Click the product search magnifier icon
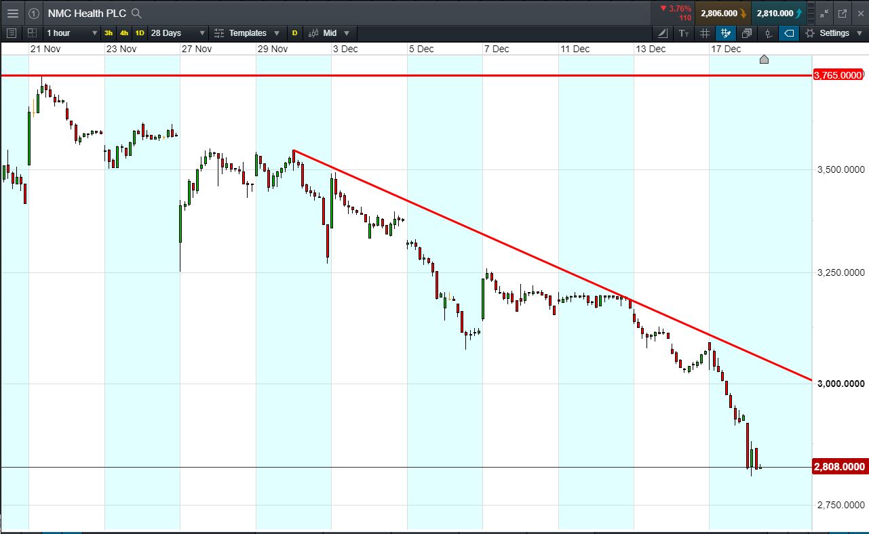Screen dimensions: 869x534 point(136,13)
